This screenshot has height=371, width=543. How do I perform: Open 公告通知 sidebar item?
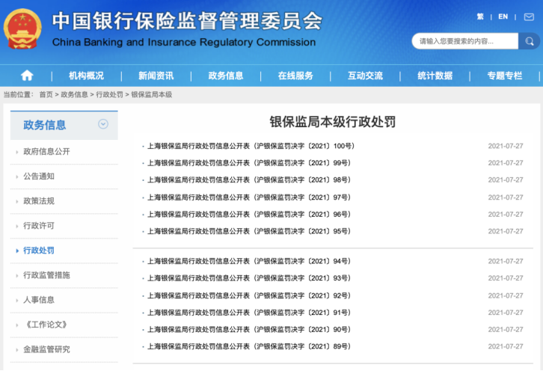pyautogui.click(x=39, y=176)
